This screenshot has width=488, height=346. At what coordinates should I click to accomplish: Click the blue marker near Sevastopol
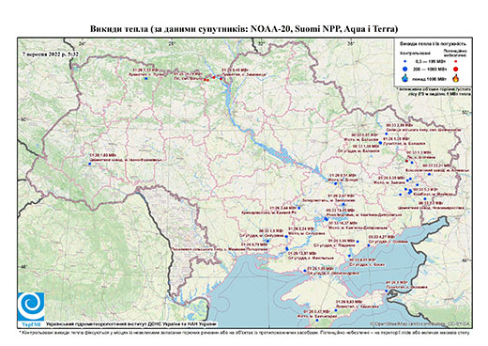[316, 320]
